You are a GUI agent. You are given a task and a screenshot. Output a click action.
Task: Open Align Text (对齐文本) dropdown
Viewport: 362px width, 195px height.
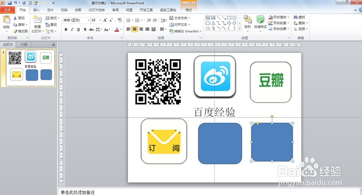(180, 25)
